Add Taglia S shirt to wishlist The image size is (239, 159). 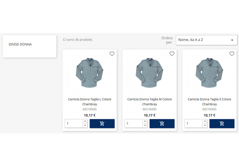pos(232,54)
